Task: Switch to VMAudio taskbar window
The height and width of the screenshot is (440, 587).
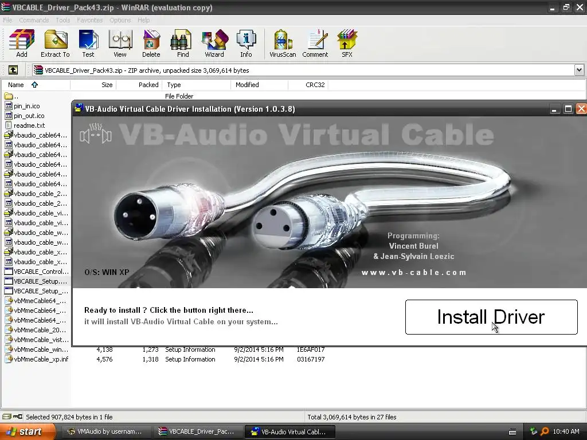Action: pyautogui.click(x=105, y=431)
